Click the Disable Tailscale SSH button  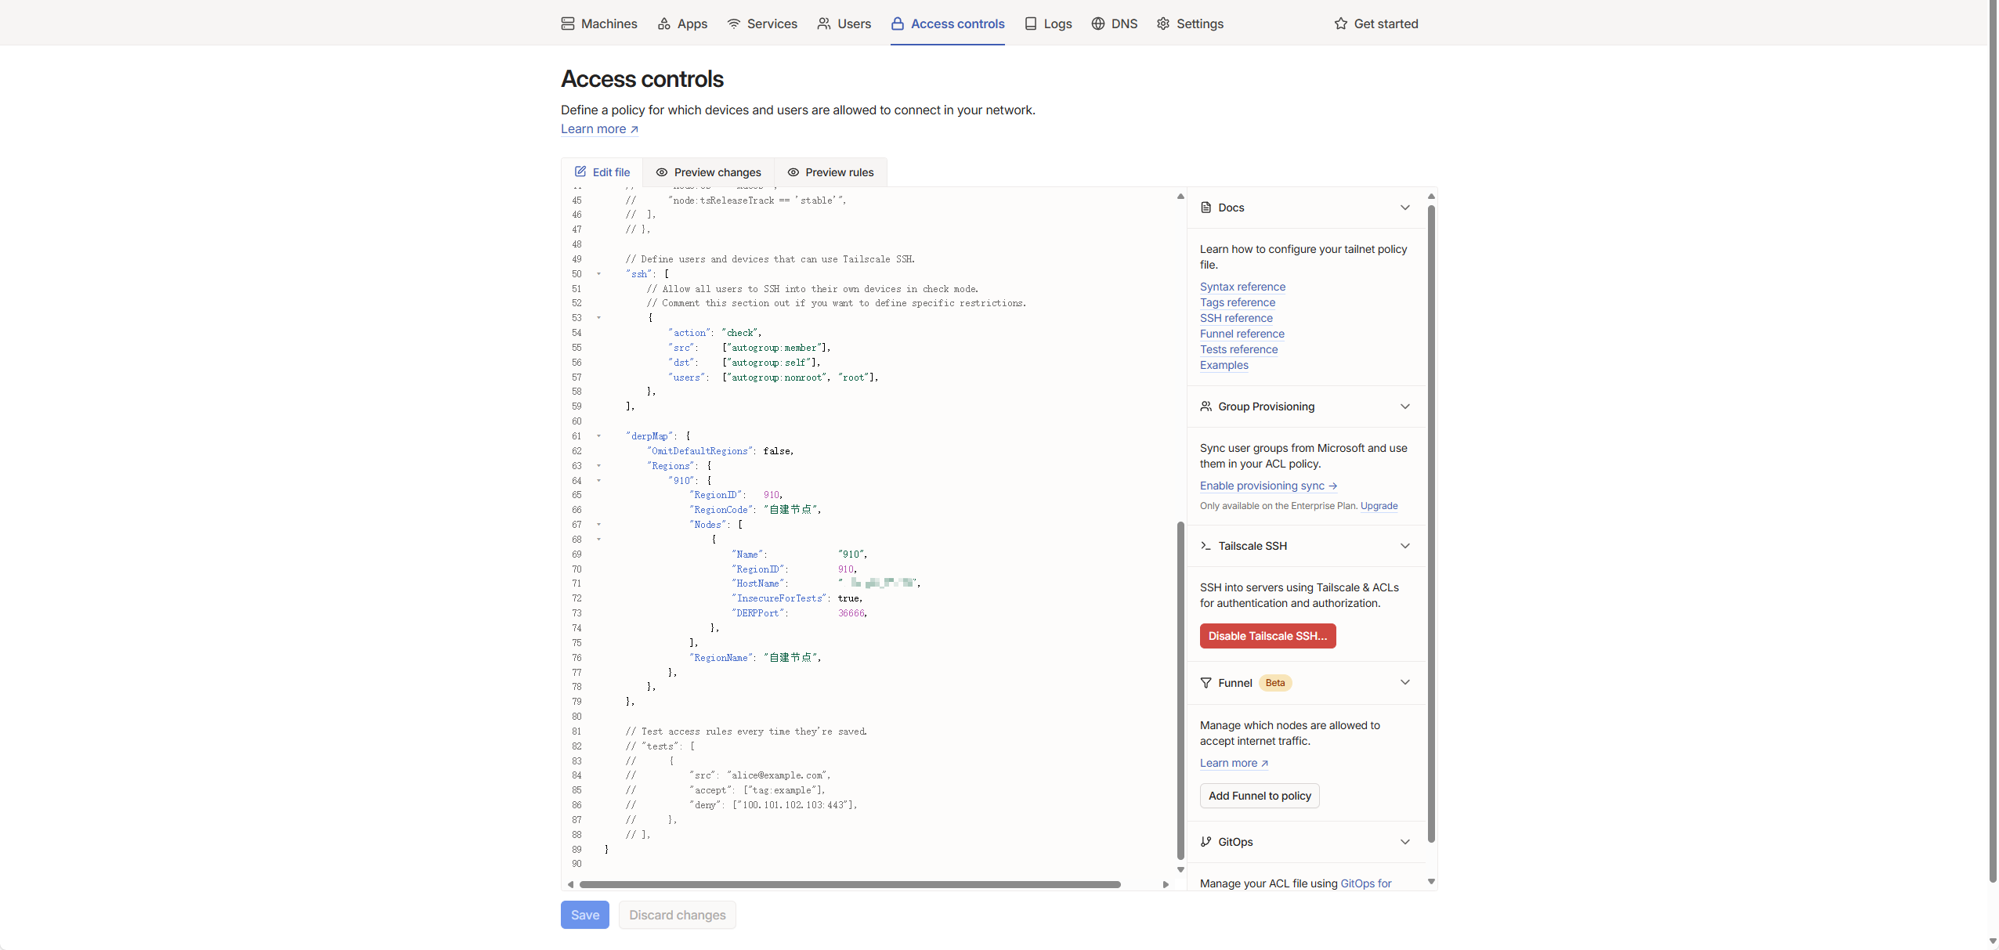1268,636
